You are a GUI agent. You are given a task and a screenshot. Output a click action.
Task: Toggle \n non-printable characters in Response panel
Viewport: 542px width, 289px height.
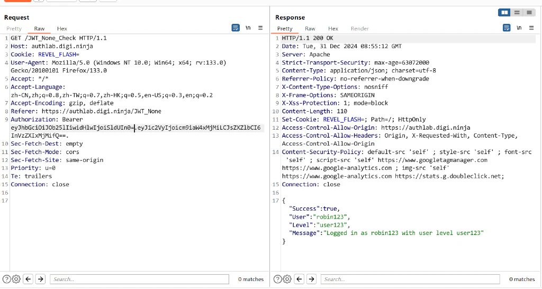(x=519, y=28)
